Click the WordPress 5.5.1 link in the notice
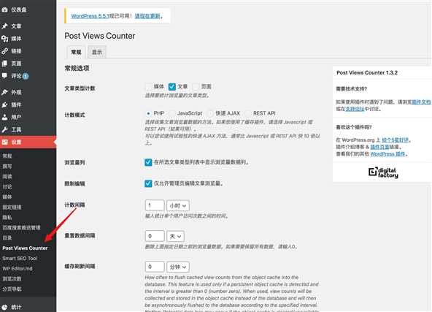This screenshot has width=432, height=312. pos(90,16)
